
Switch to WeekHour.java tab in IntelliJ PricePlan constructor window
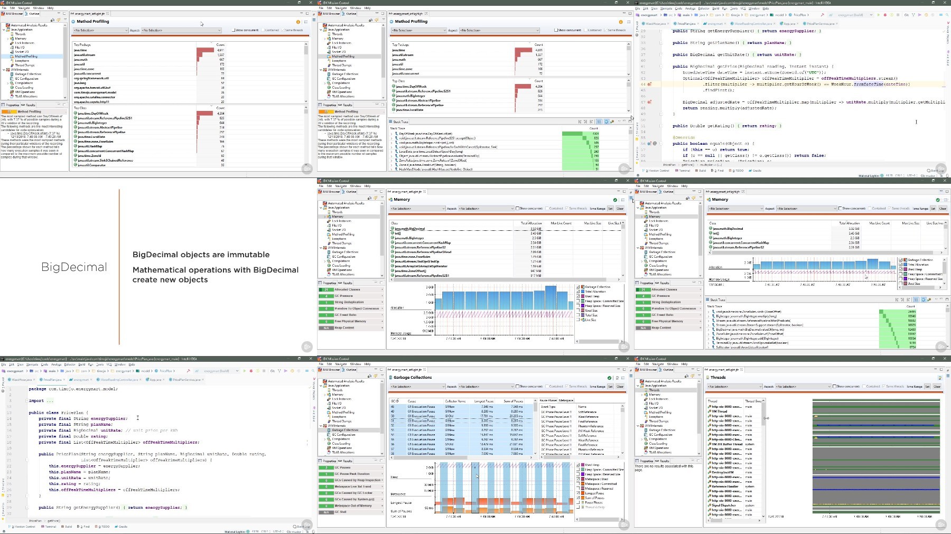tap(22, 380)
